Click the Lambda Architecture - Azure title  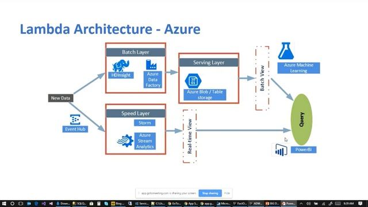tap(110, 29)
